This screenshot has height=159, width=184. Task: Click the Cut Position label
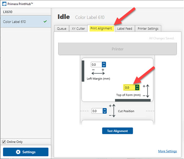click(x=126, y=111)
